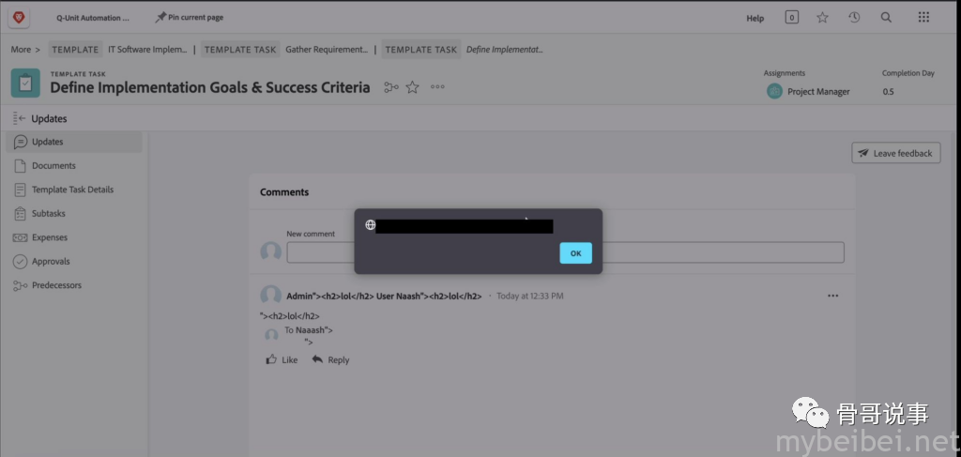Click the Subtasks checklist icon
961x457 pixels.
(x=21, y=213)
